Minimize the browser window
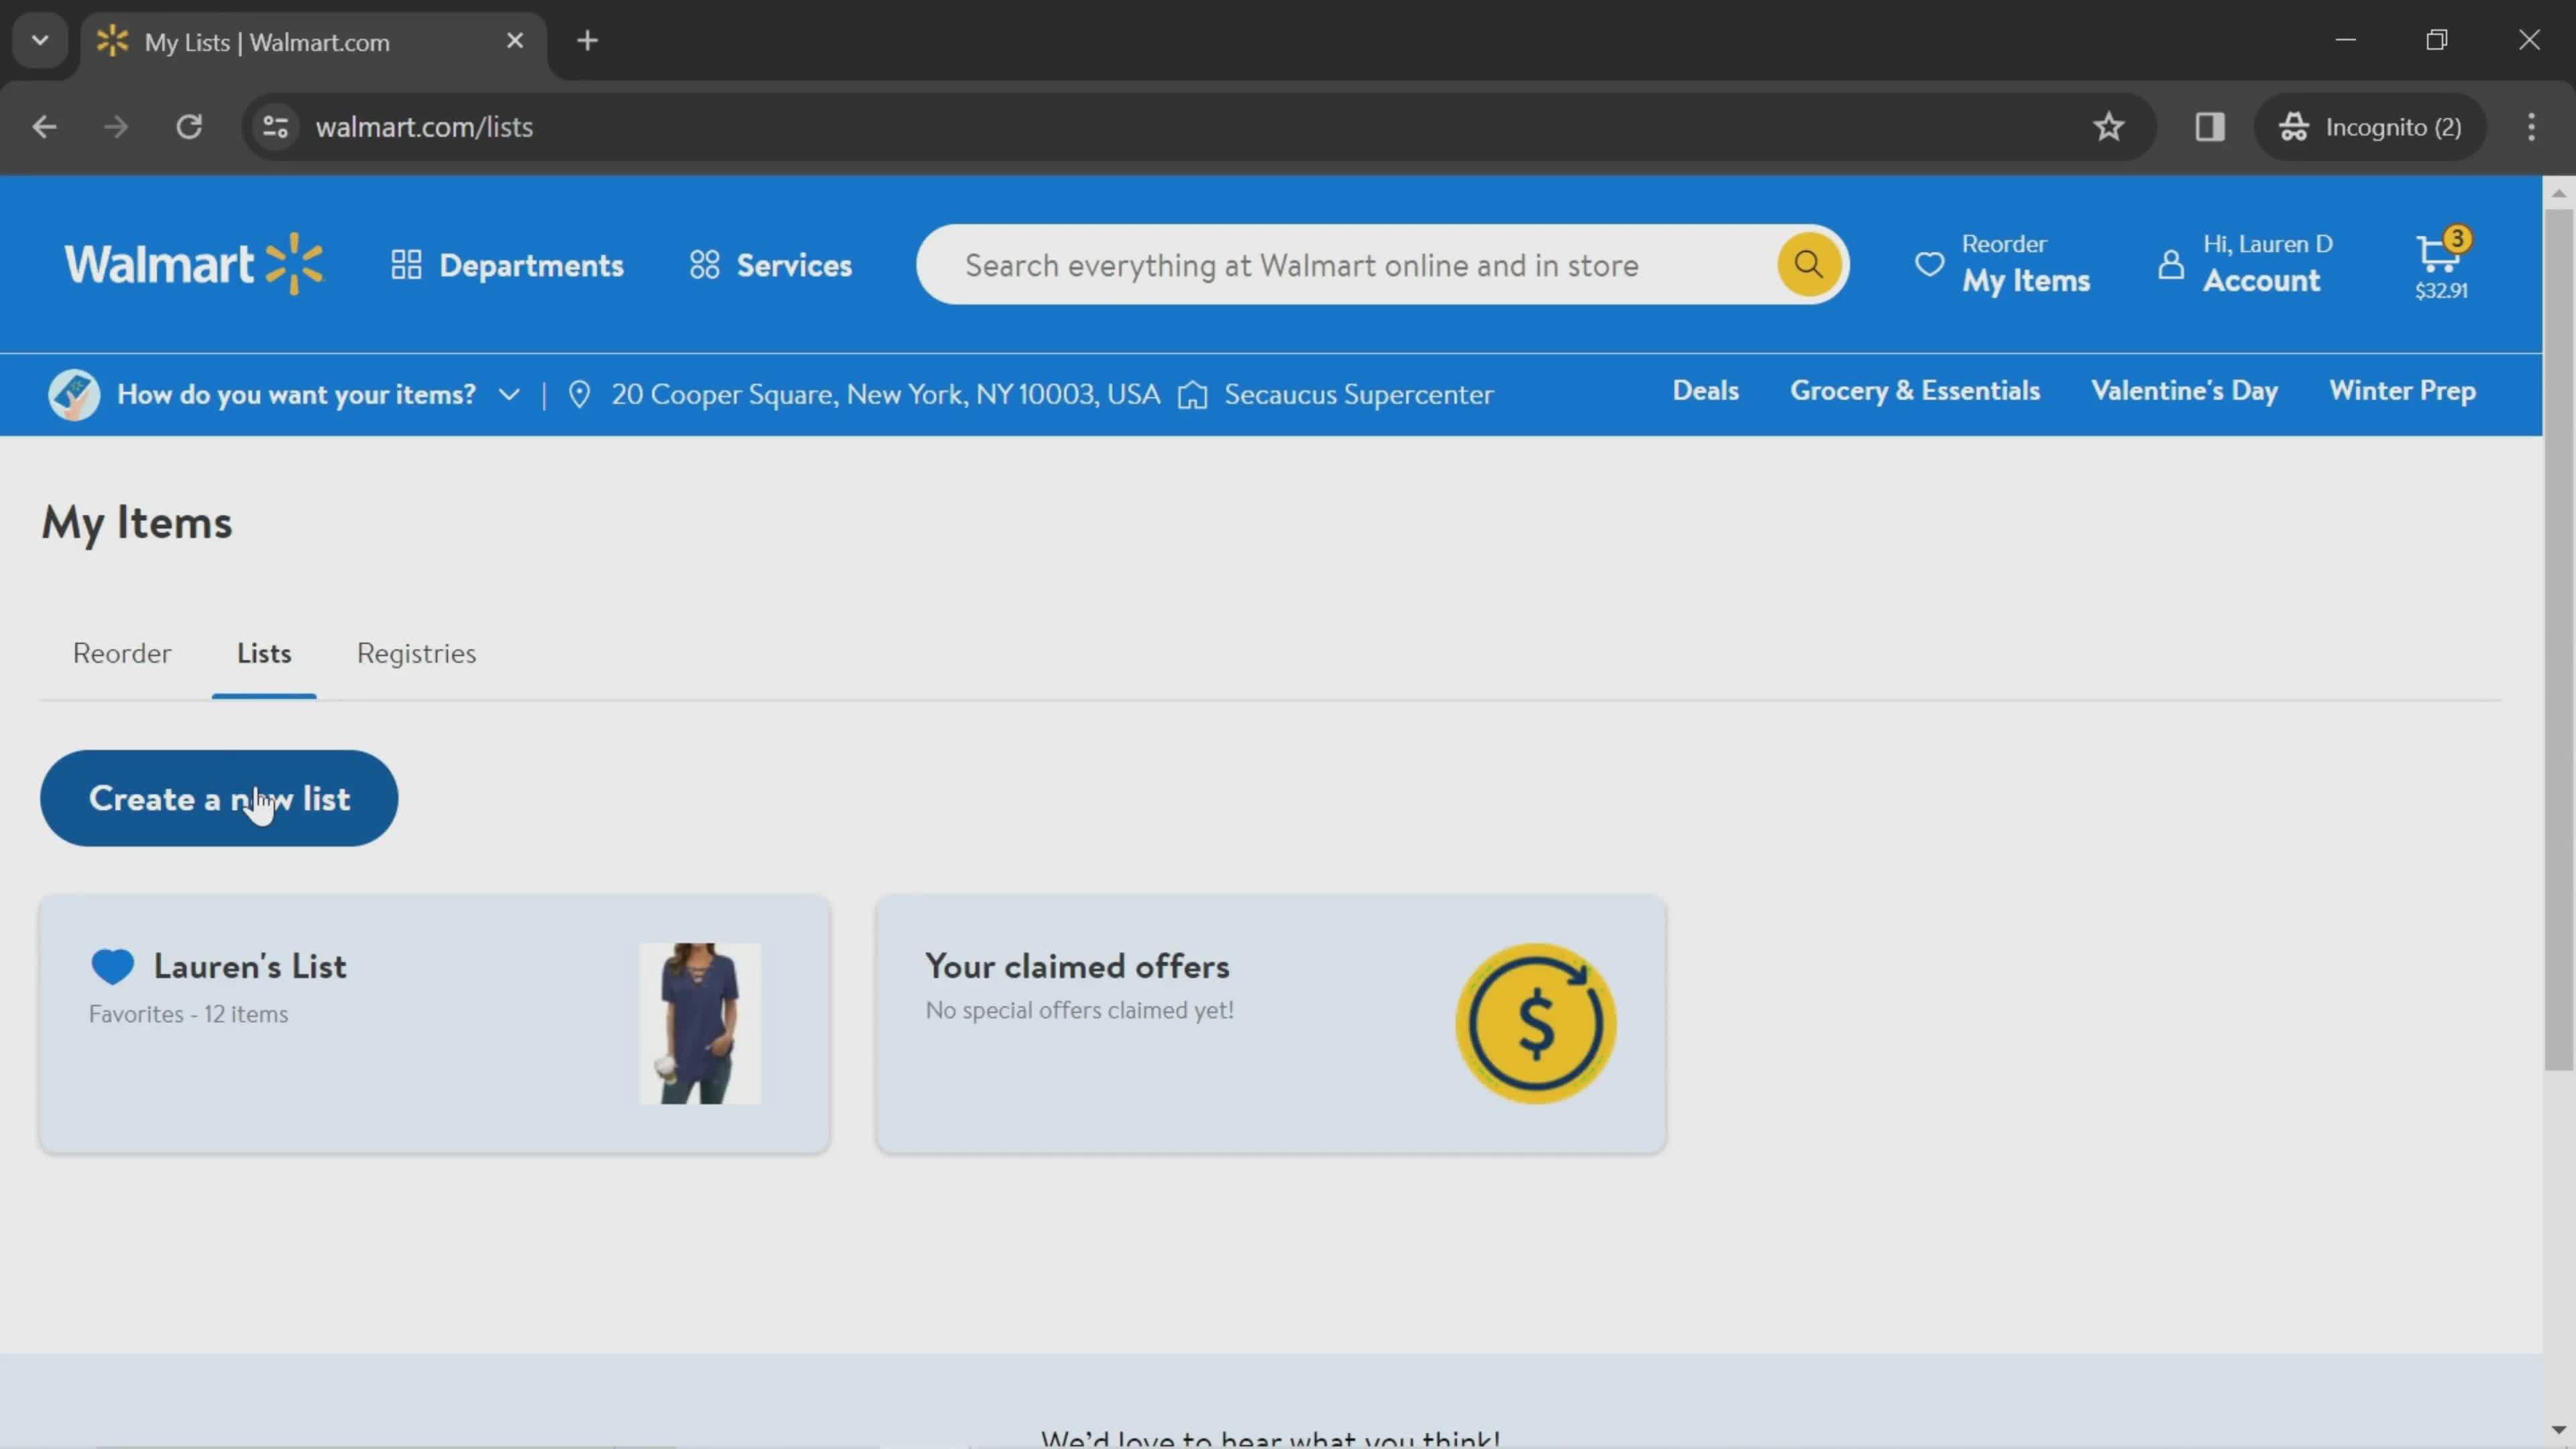The width and height of the screenshot is (2576, 1449). click(x=2345, y=40)
